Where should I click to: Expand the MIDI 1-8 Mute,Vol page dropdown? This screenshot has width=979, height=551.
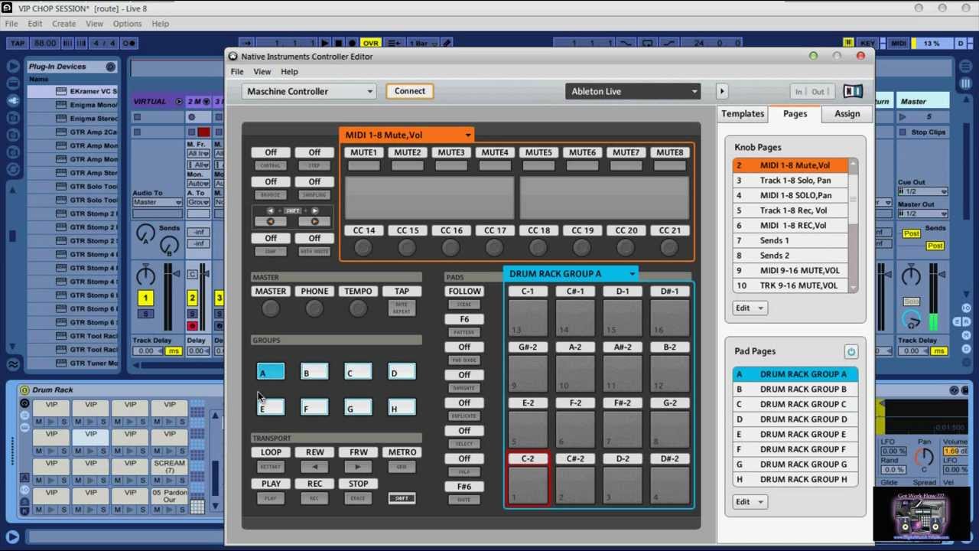[407, 135]
